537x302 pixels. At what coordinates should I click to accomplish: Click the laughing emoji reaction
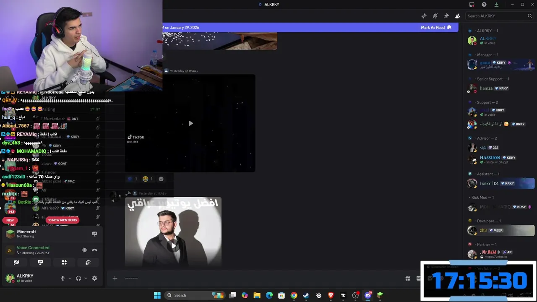[x=147, y=179]
